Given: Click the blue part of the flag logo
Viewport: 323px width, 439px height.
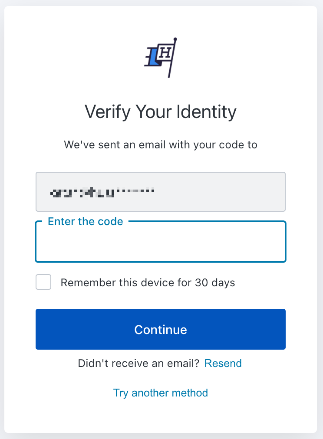Looking at the screenshot, I should coord(153,58).
